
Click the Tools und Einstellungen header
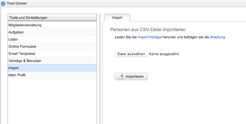click(x=52, y=18)
